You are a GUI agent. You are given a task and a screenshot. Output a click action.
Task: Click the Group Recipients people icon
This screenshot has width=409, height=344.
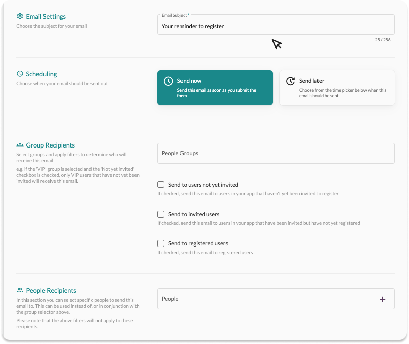pos(20,145)
